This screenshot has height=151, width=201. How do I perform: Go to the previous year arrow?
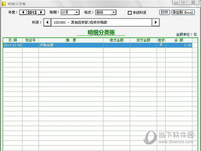[23, 12]
